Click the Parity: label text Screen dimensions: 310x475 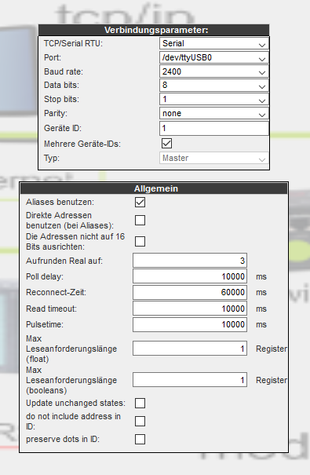pos(56,113)
